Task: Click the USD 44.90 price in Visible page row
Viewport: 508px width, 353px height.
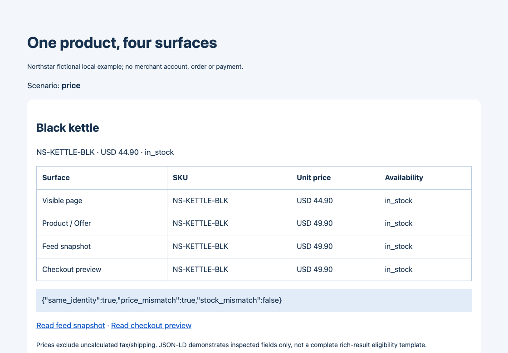Action: coord(315,201)
